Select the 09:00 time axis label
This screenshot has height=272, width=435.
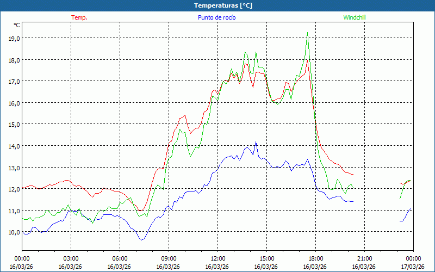(169, 258)
